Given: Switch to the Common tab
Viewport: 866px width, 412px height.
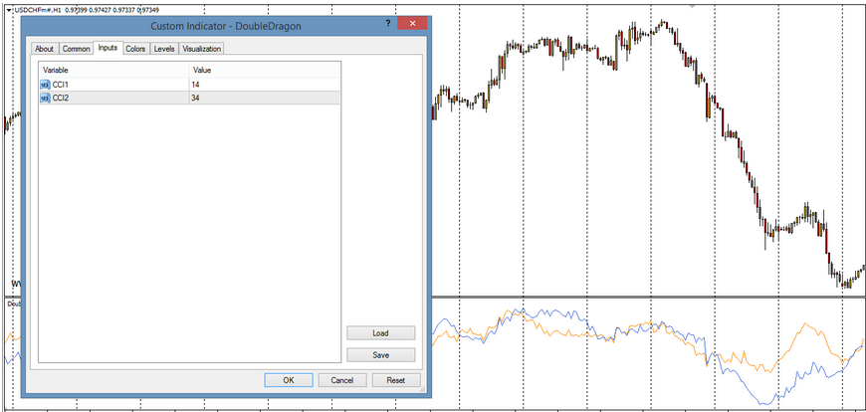Looking at the screenshot, I should coord(76,49).
